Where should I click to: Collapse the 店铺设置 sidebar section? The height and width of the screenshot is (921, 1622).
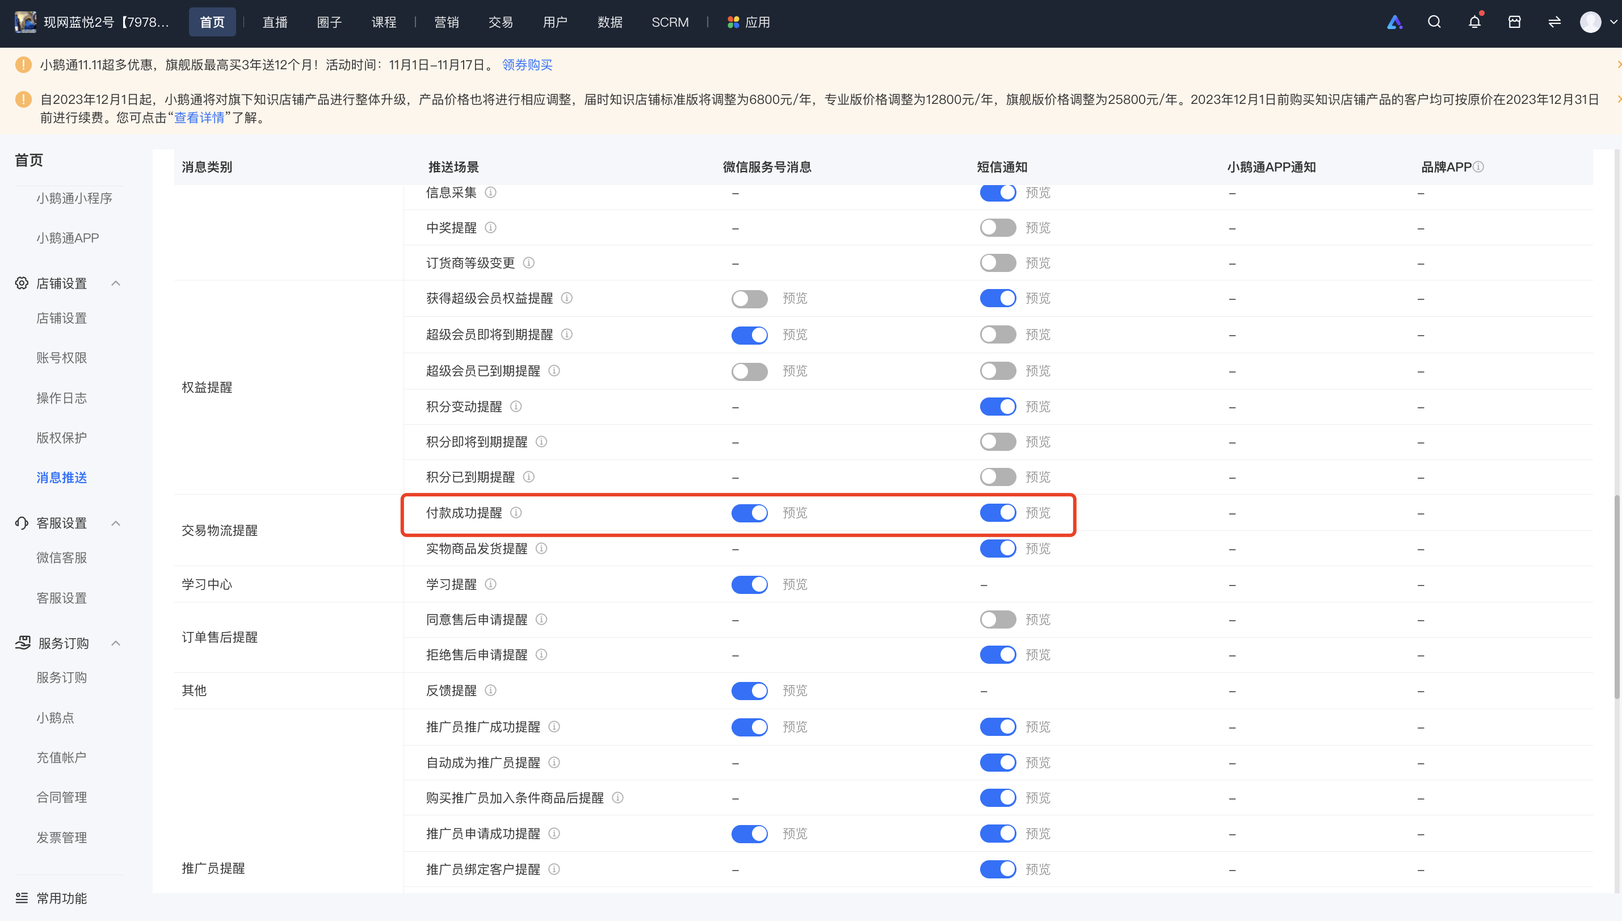point(116,283)
